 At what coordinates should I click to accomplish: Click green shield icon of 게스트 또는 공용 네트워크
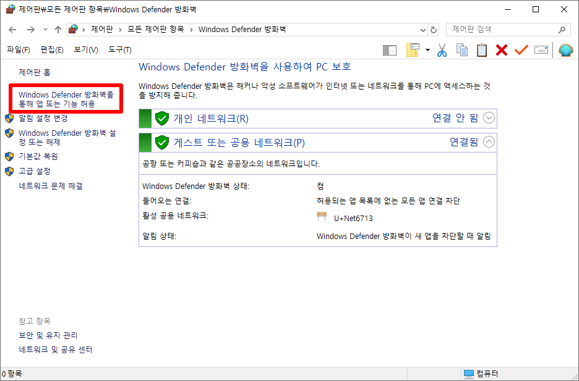(161, 142)
